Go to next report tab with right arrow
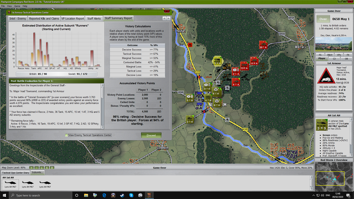 tap(168, 18)
